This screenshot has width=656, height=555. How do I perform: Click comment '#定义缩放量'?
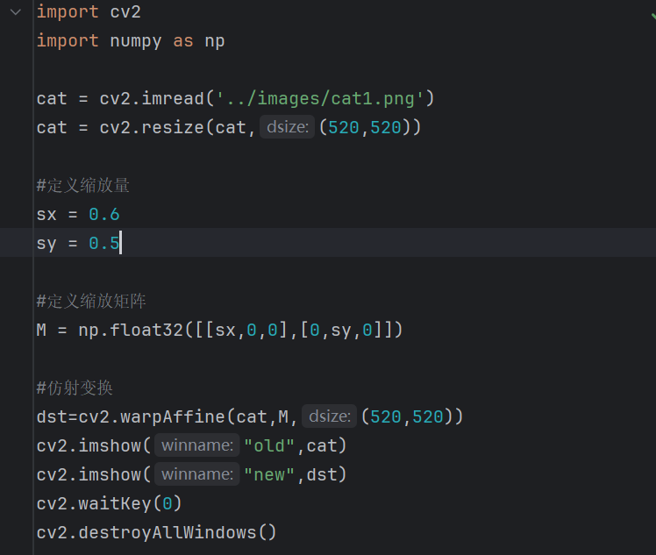point(82,185)
